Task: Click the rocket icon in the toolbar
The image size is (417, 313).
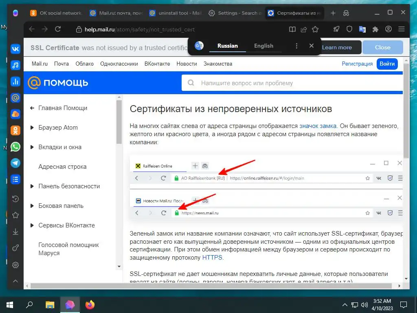Action: coord(336,29)
